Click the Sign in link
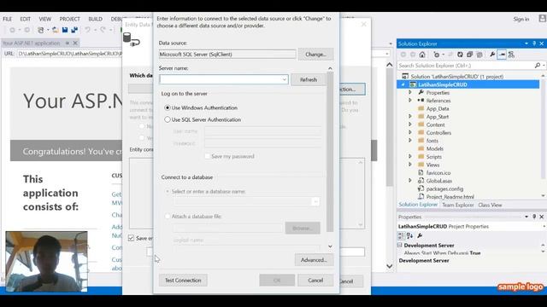 (521, 19)
